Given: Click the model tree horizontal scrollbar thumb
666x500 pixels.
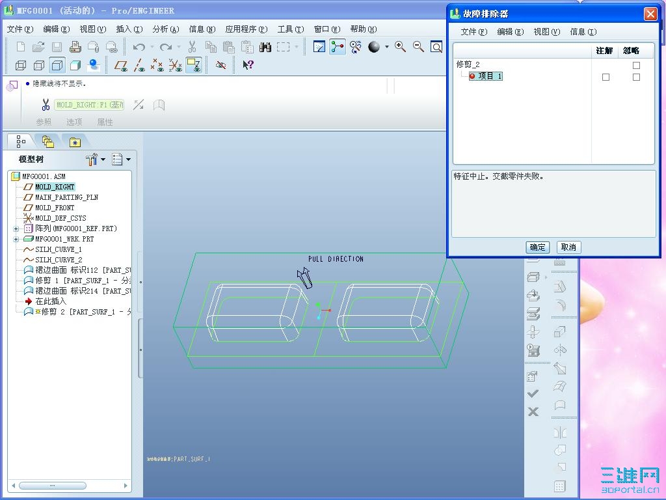Looking at the screenshot, I should [53, 486].
